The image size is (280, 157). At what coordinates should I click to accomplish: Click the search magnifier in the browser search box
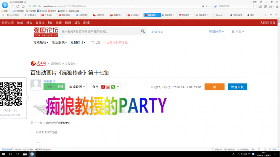click(254, 6)
